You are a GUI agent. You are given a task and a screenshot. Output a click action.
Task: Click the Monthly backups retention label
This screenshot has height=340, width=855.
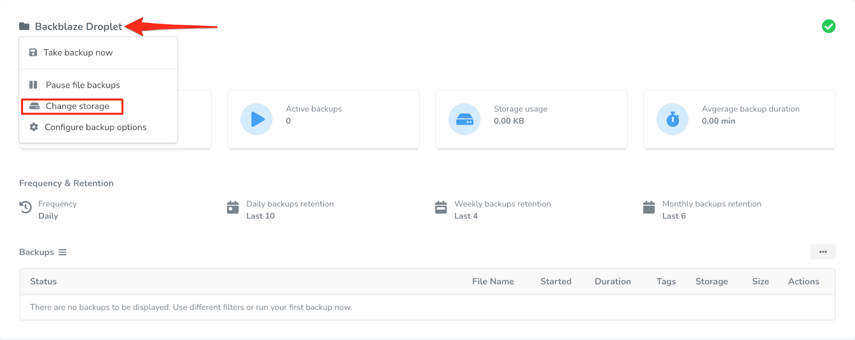click(x=712, y=204)
